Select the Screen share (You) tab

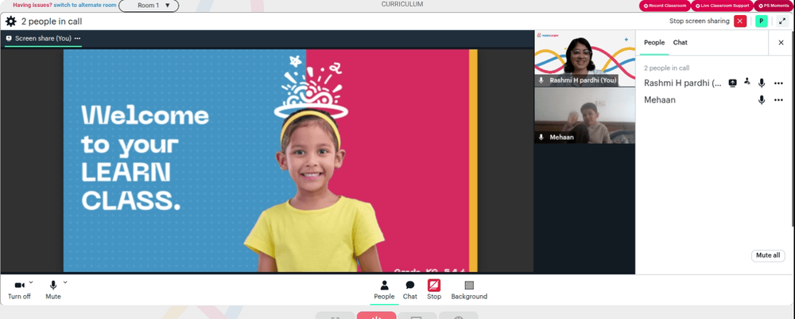click(43, 38)
